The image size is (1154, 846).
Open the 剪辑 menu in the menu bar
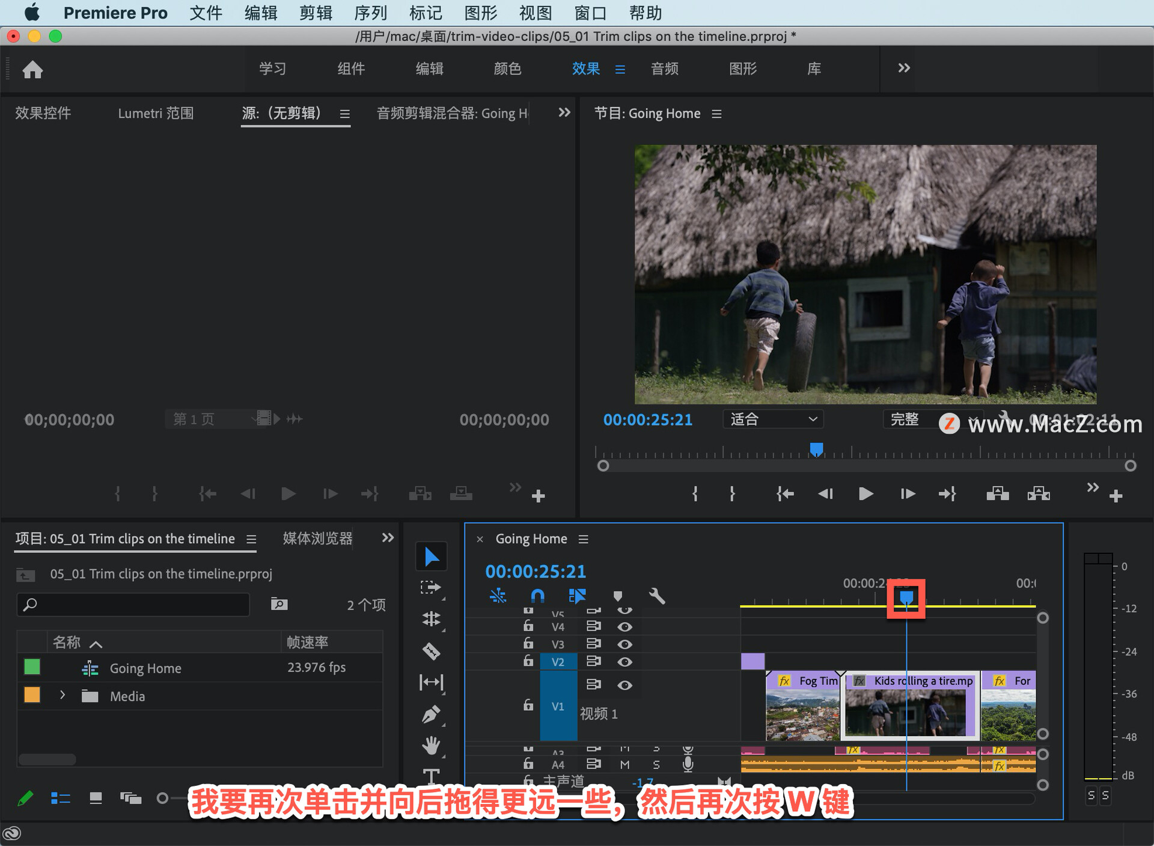(315, 13)
